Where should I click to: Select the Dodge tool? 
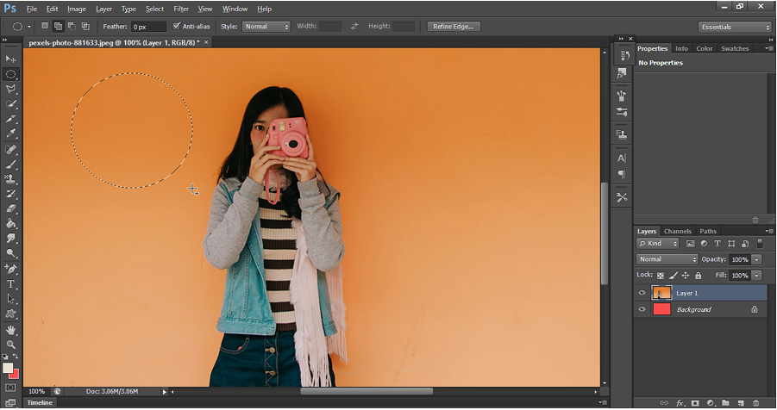10,253
